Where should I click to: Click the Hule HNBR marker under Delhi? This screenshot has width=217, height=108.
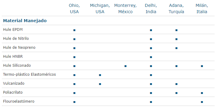click(x=151, y=57)
